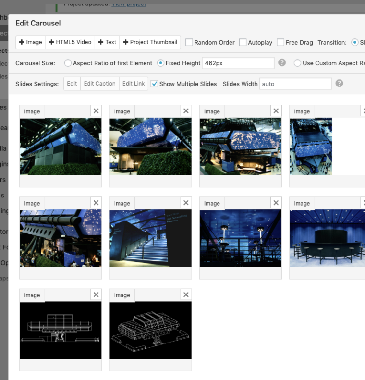Click the Project Thumbnail add button
The image size is (365, 380).
[150, 42]
